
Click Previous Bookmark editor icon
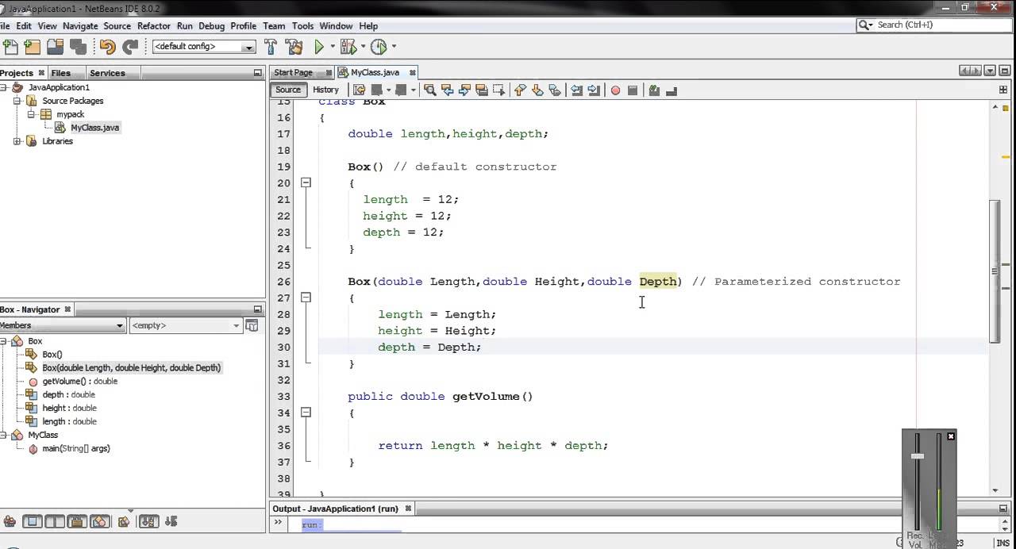point(520,90)
